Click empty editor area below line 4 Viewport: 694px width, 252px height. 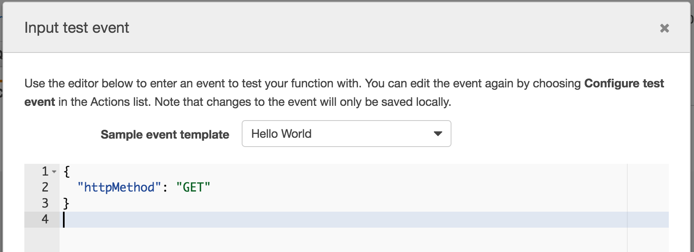coord(336,240)
